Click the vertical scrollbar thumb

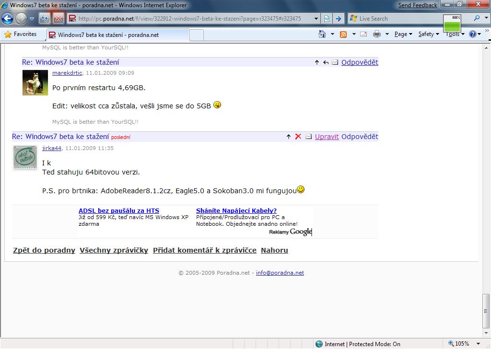click(486, 311)
